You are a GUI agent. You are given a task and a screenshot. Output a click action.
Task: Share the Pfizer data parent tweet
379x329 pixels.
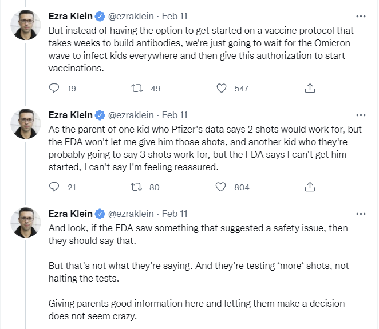309,187
